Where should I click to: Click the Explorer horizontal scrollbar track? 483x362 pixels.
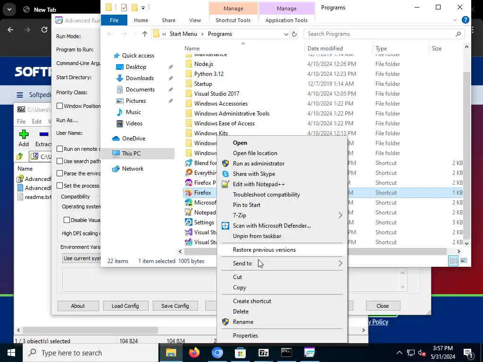316,252
